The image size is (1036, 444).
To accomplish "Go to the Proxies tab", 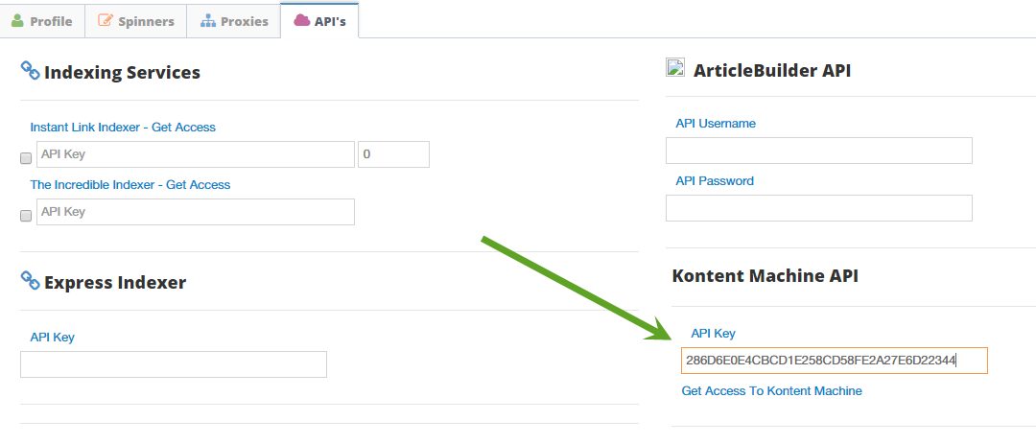I will pyautogui.click(x=234, y=21).
